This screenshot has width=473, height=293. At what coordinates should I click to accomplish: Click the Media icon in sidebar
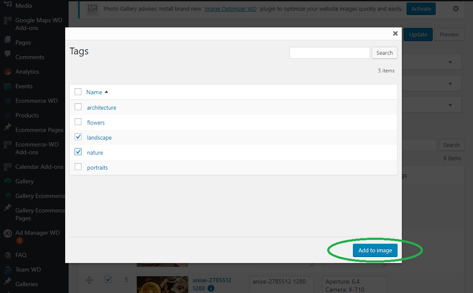(8, 5)
